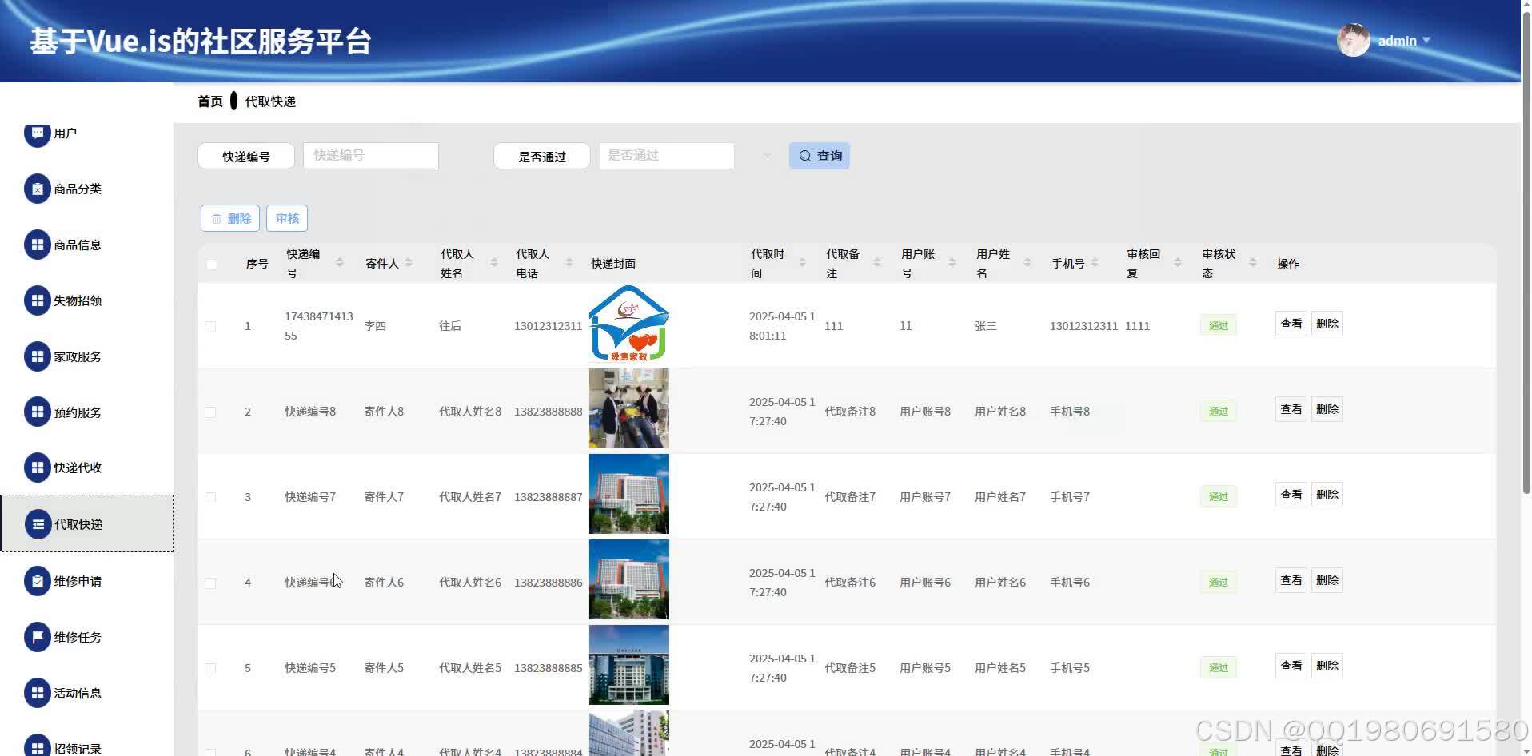Click 删除 batch button above table
Image resolution: width=1532 pixels, height=756 pixels.
click(x=230, y=218)
